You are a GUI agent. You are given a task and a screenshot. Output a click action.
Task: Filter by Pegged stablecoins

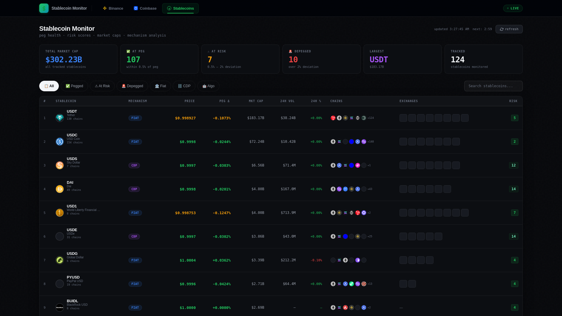[x=74, y=86]
